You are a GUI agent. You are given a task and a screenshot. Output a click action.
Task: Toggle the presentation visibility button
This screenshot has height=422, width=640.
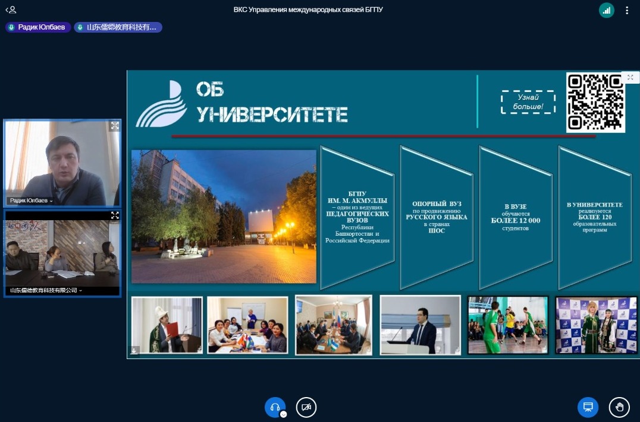[588, 407]
